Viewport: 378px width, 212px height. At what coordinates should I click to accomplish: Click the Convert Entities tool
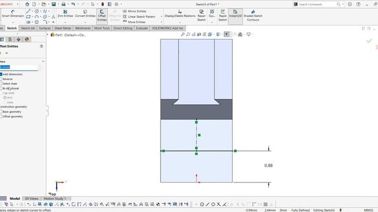[85, 14]
